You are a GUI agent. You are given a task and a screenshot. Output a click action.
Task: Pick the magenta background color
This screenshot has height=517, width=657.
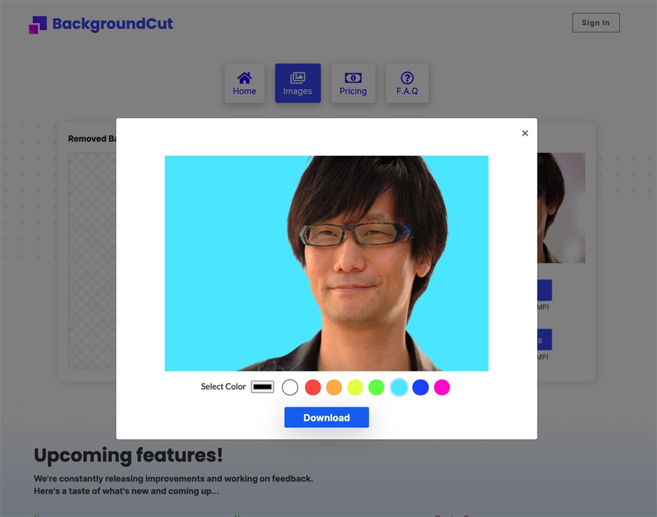[x=442, y=387]
